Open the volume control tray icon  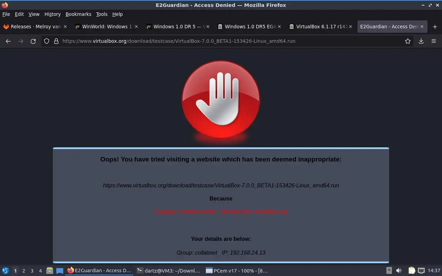click(399, 270)
